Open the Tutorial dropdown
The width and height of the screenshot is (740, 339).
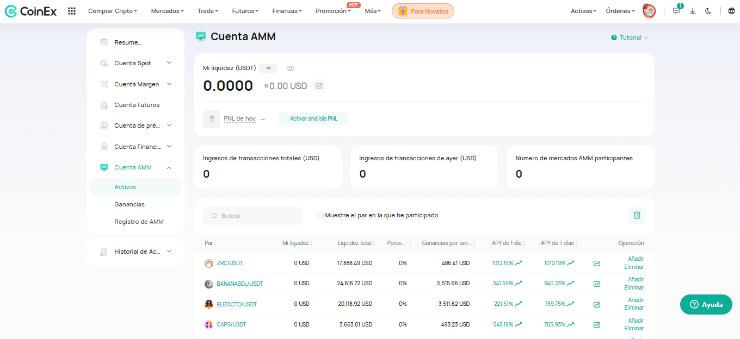630,37
